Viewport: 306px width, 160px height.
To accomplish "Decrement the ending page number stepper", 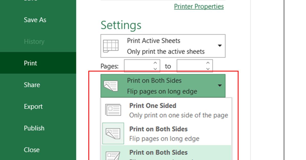I will pyautogui.click(x=208, y=68).
